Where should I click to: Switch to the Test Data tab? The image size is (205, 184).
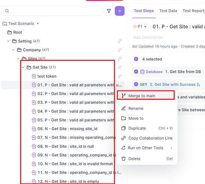pos(168,11)
